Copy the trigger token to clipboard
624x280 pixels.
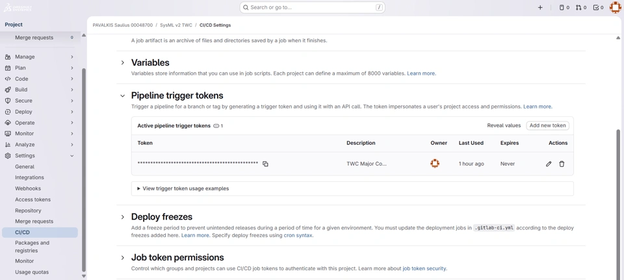pos(265,164)
